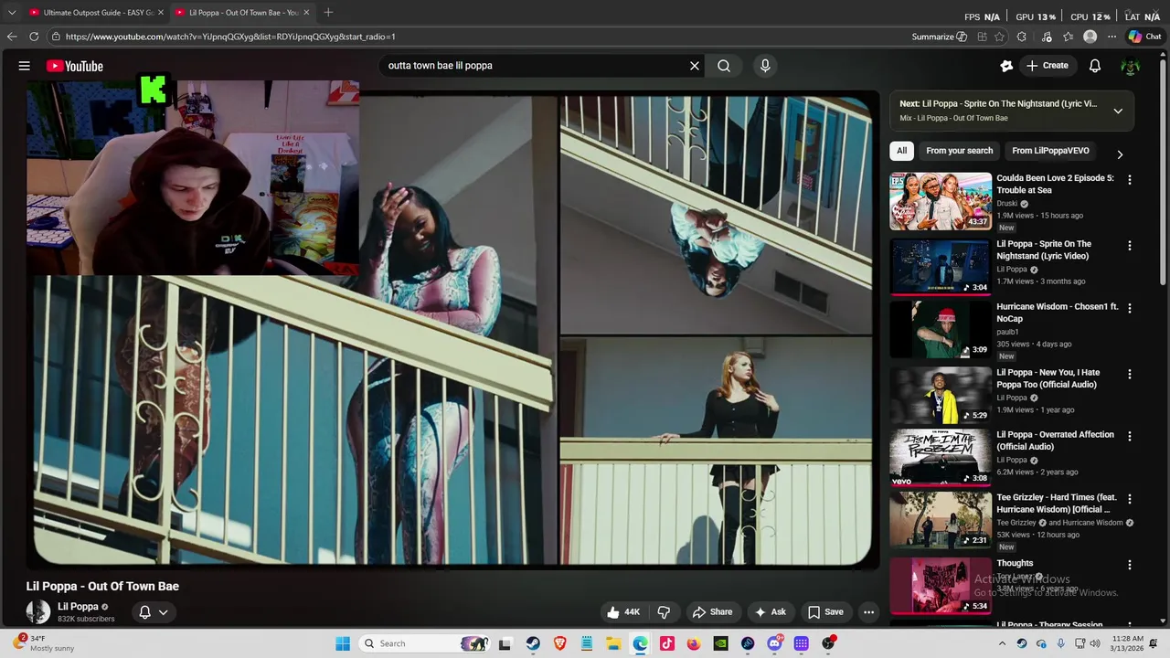This screenshot has height=658, width=1170.
Task: Open a new browser tab
Action: 328,12
